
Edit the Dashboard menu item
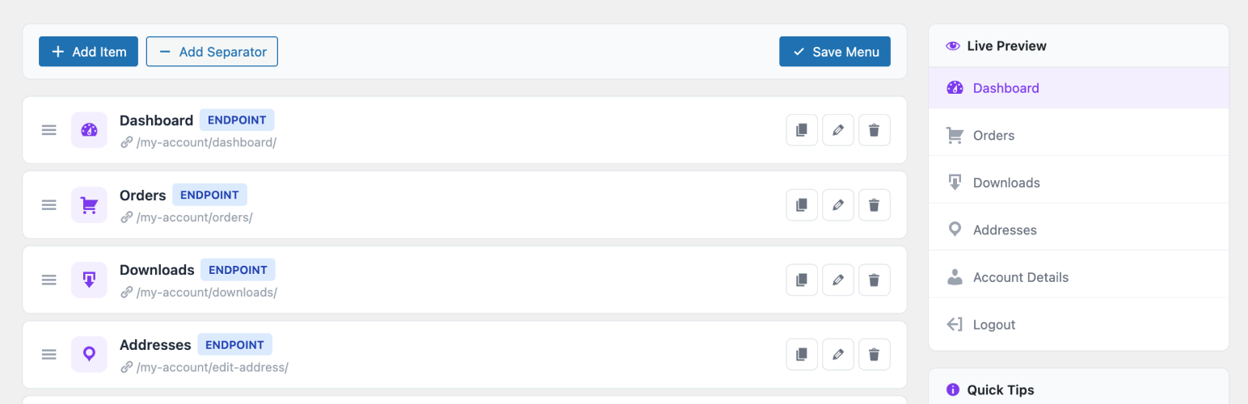[x=838, y=130]
